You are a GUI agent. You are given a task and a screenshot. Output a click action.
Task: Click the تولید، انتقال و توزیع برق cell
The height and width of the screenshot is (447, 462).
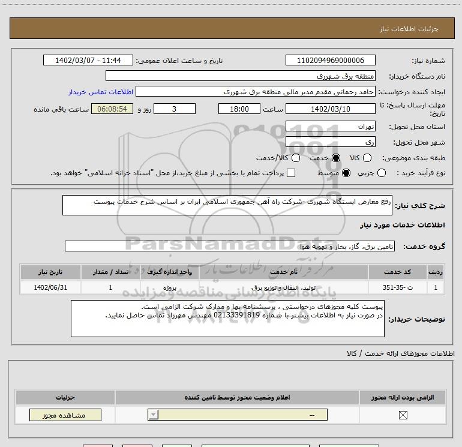point(284,287)
